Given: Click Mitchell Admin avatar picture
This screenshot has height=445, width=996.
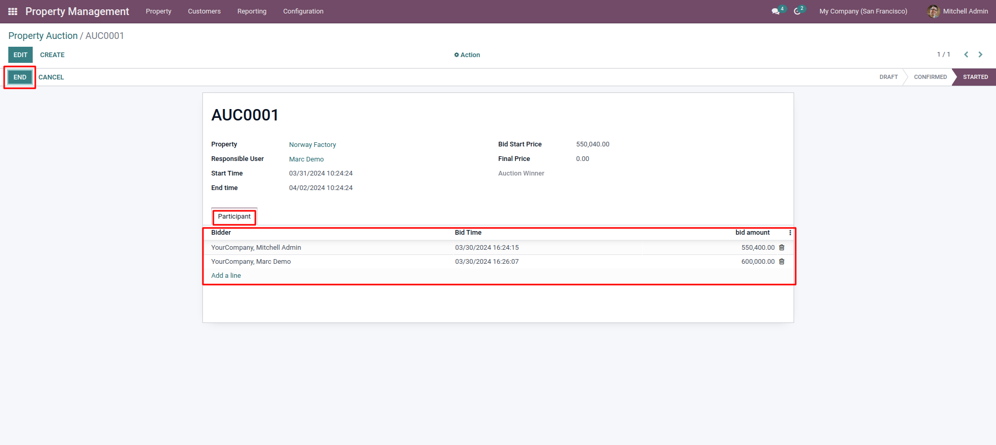Looking at the screenshot, I should click(x=933, y=11).
